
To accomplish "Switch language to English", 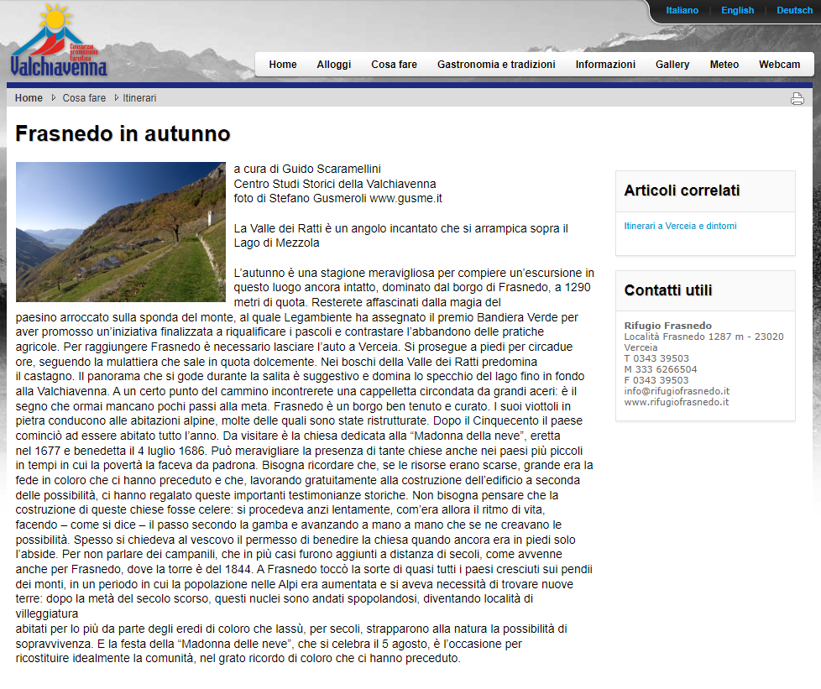I will (737, 11).
